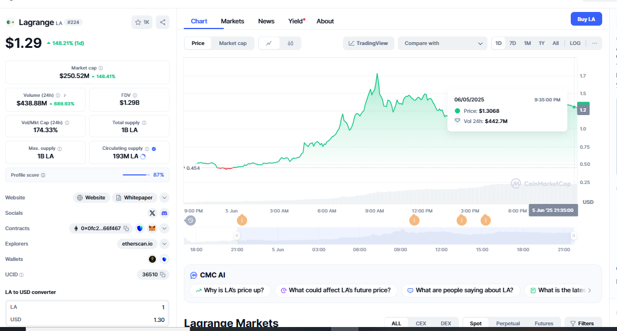Open the blue shield wallet icon
This screenshot has width=617, height=331.
tap(164, 259)
